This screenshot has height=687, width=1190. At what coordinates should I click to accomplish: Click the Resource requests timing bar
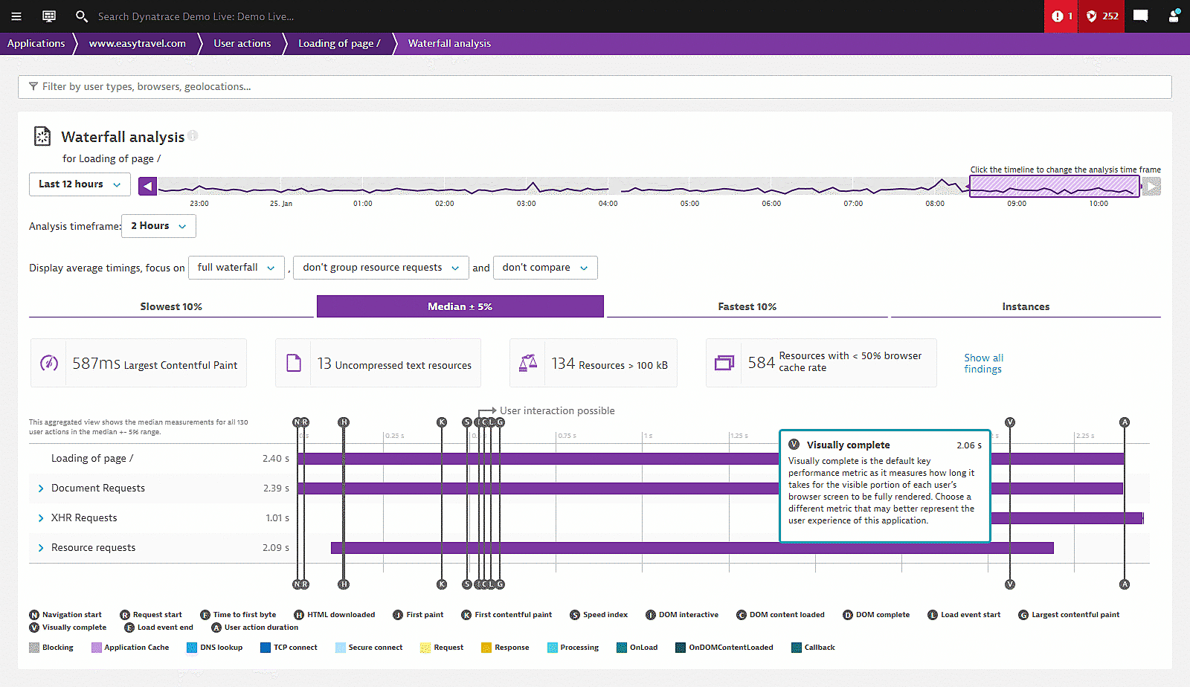coord(692,548)
